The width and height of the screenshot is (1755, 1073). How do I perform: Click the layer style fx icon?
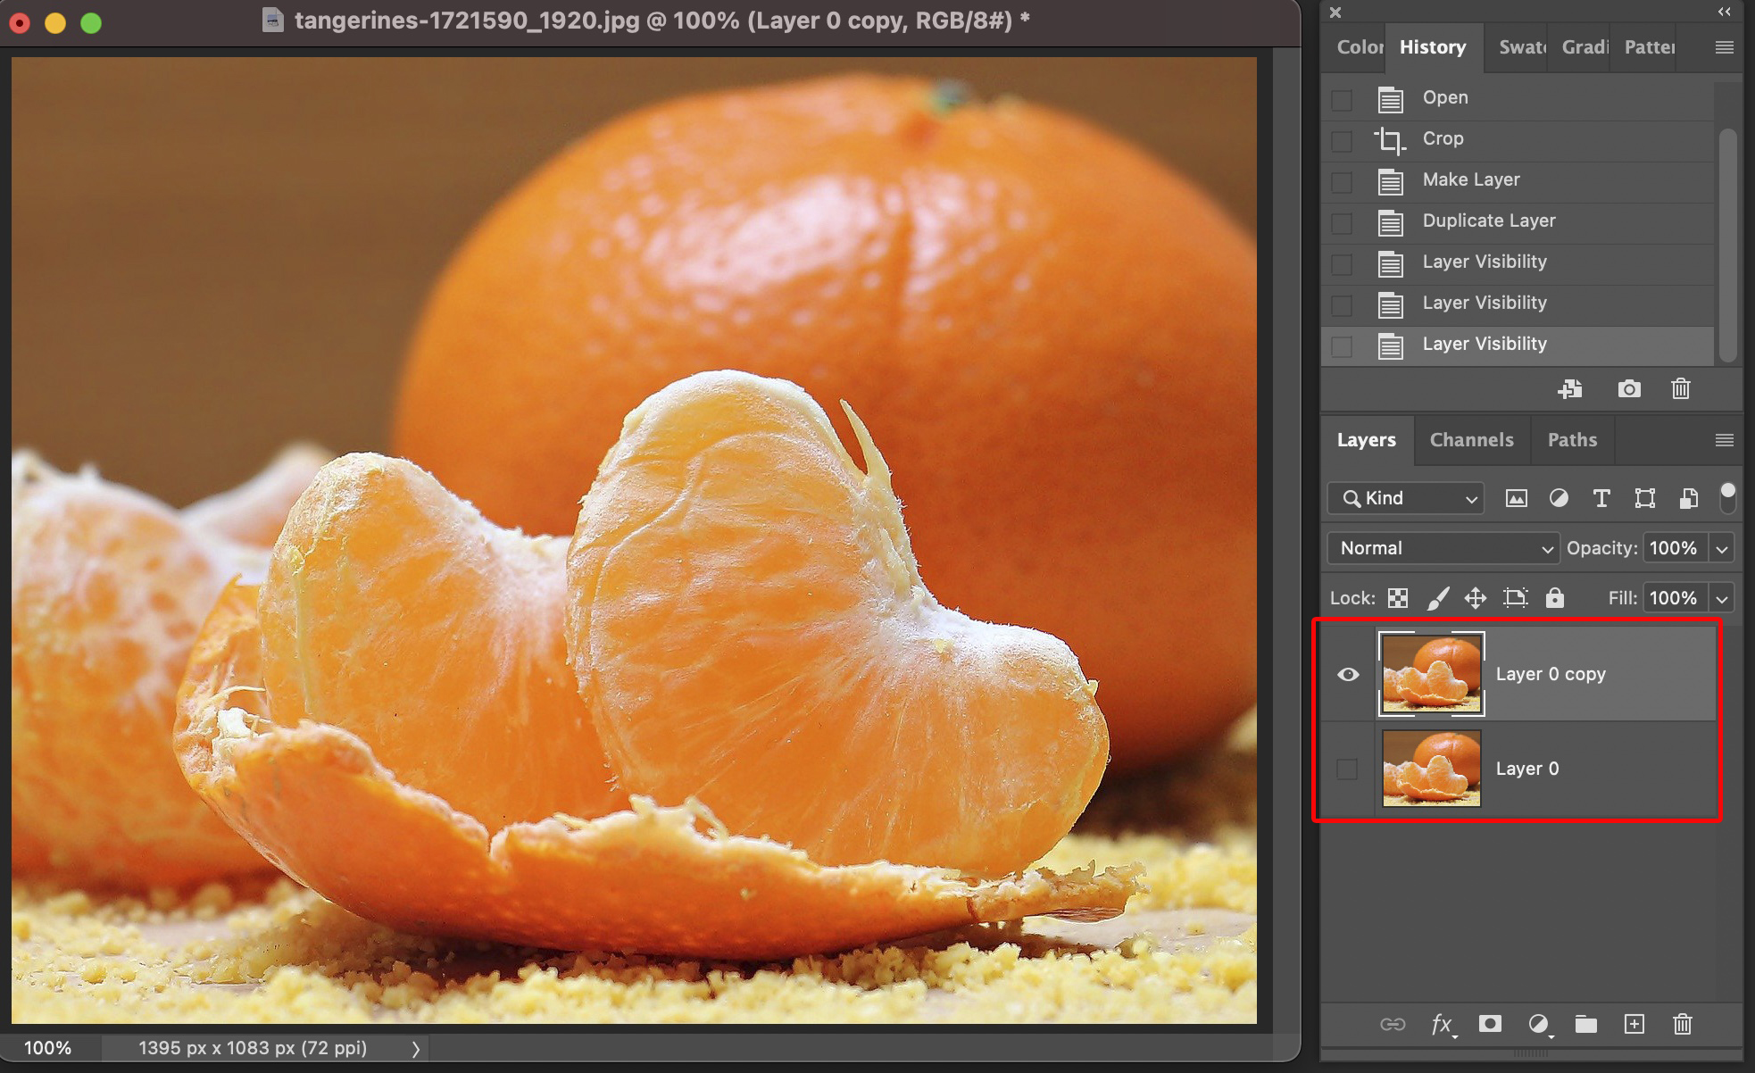point(1442,1024)
